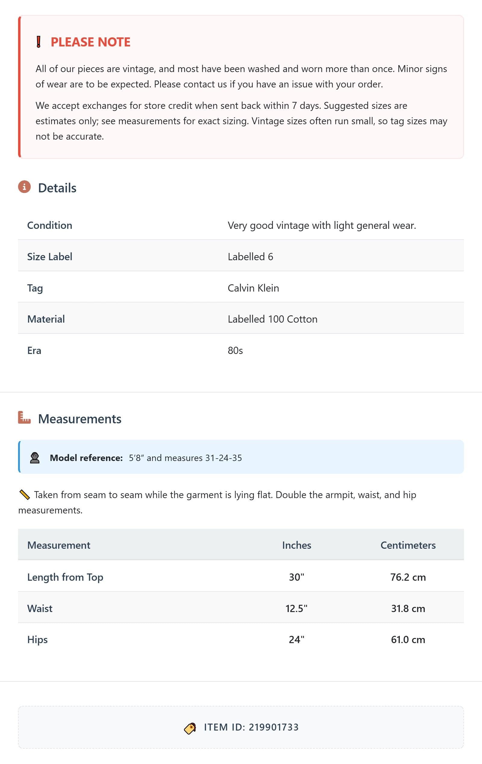Click the Centimeters column header
The height and width of the screenshot is (764, 482).
pyautogui.click(x=408, y=545)
